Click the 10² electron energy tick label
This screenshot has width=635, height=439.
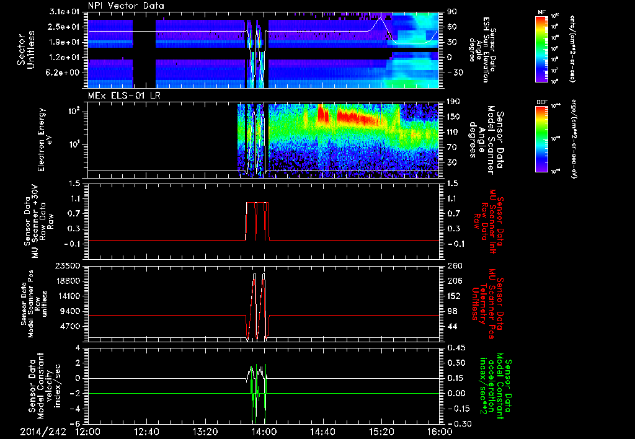74,112
